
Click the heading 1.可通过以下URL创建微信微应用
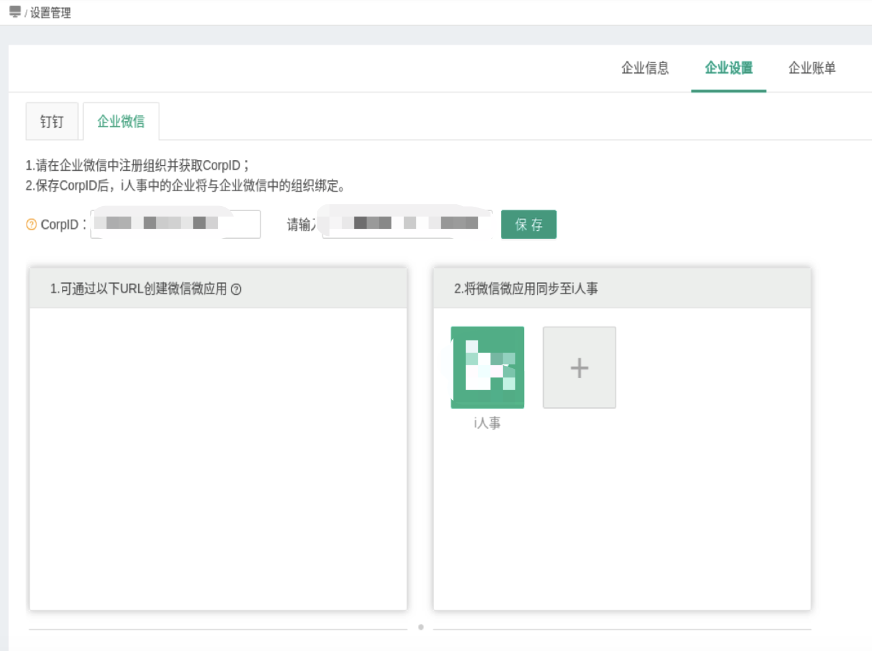pyautogui.click(x=138, y=289)
